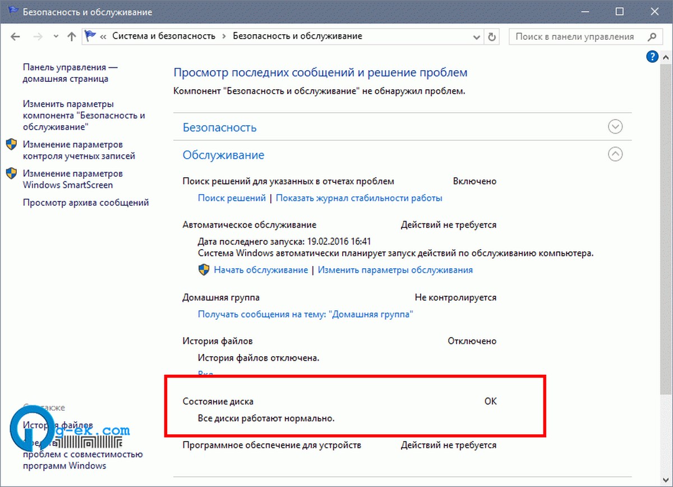673x487 pixels.
Task: Click Безопасность и обслуживание breadcrumb
Action: click(297, 36)
